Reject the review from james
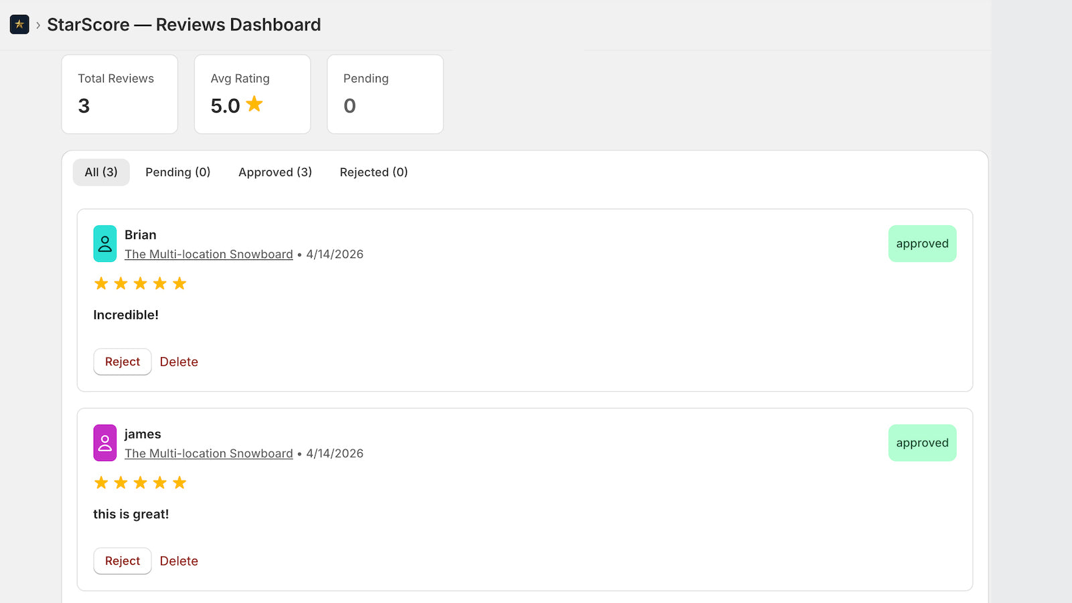 (123, 561)
